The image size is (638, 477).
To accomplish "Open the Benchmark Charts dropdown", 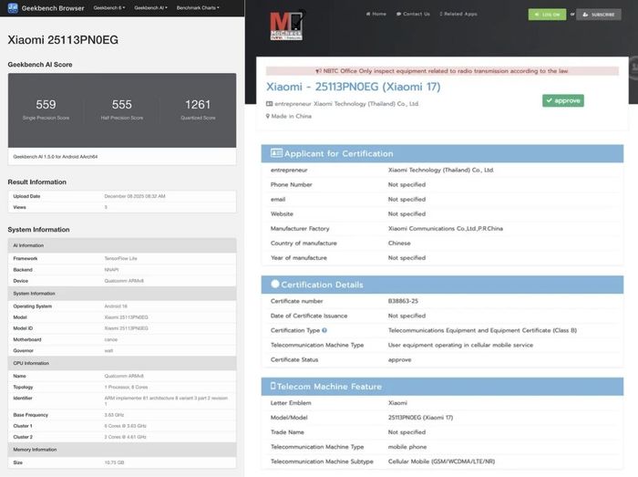I will click(x=198, y=7).
